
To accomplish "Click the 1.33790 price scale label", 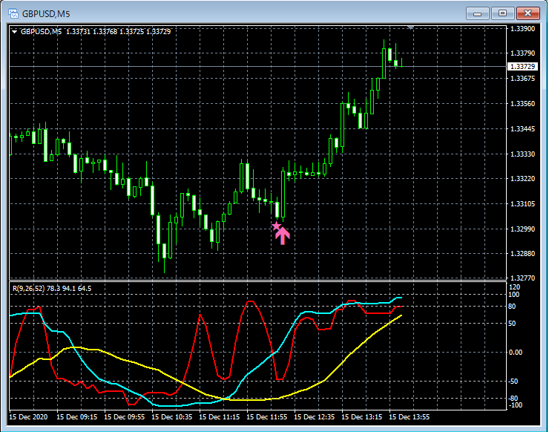I will (x=523, y=53).
